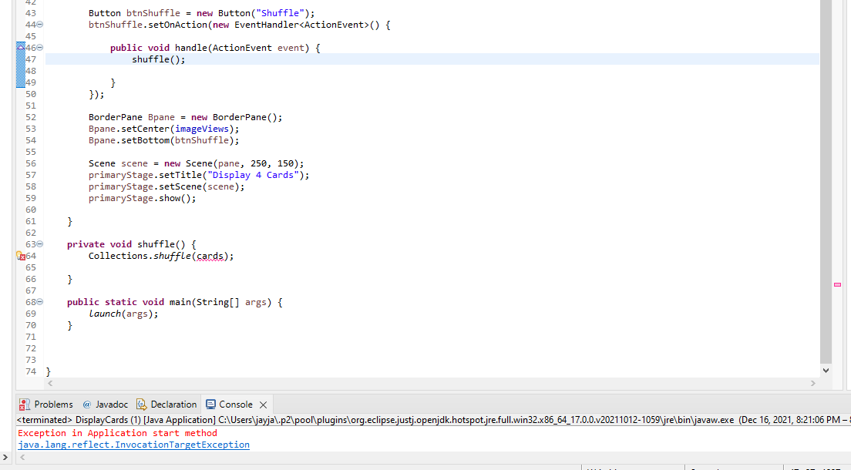Collapse the main method at line 68
The image size is (851, 470).
click(x=40, y=301)
